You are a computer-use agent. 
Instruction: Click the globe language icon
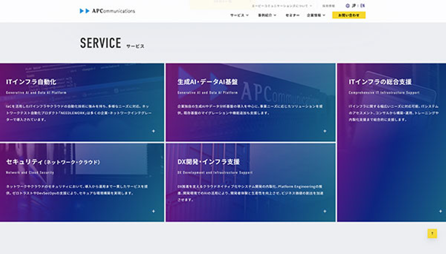(x=348, y=6)
